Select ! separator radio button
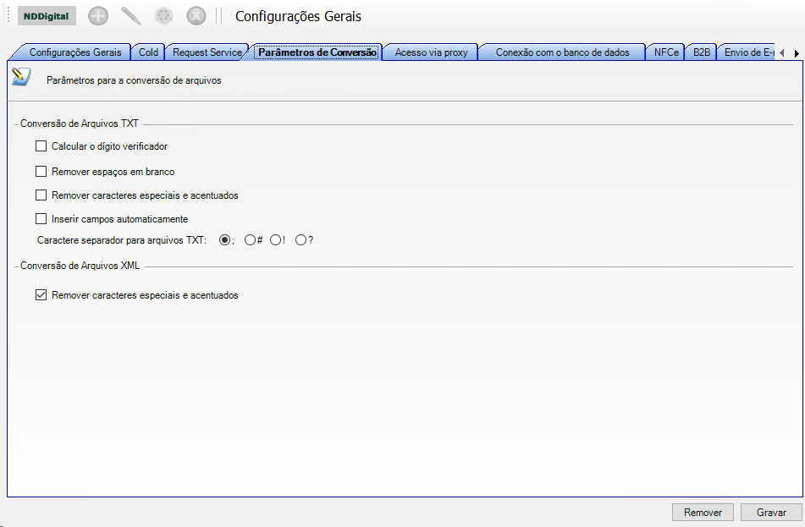This screenshot has height=527, width=805. [x=276, y=239]
